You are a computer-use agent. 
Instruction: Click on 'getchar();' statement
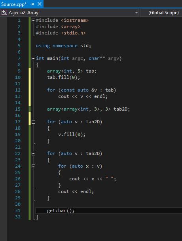(x=61, y=210)
